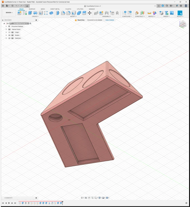
Task: Switch to the MANAGE tab
Action: 92,9
